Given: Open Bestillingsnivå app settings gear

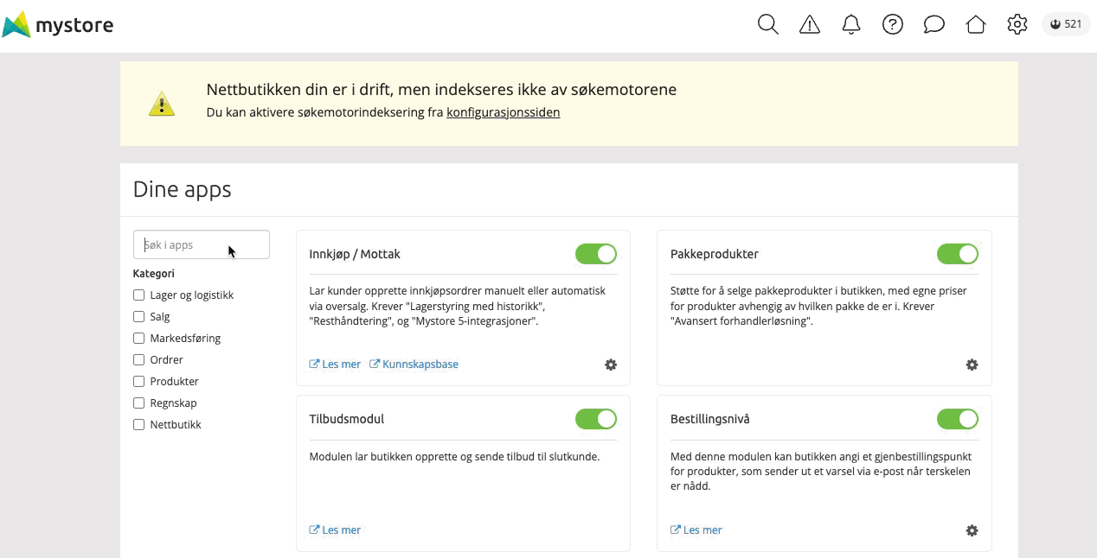Looking at the screenshot, I should [972, 530].
